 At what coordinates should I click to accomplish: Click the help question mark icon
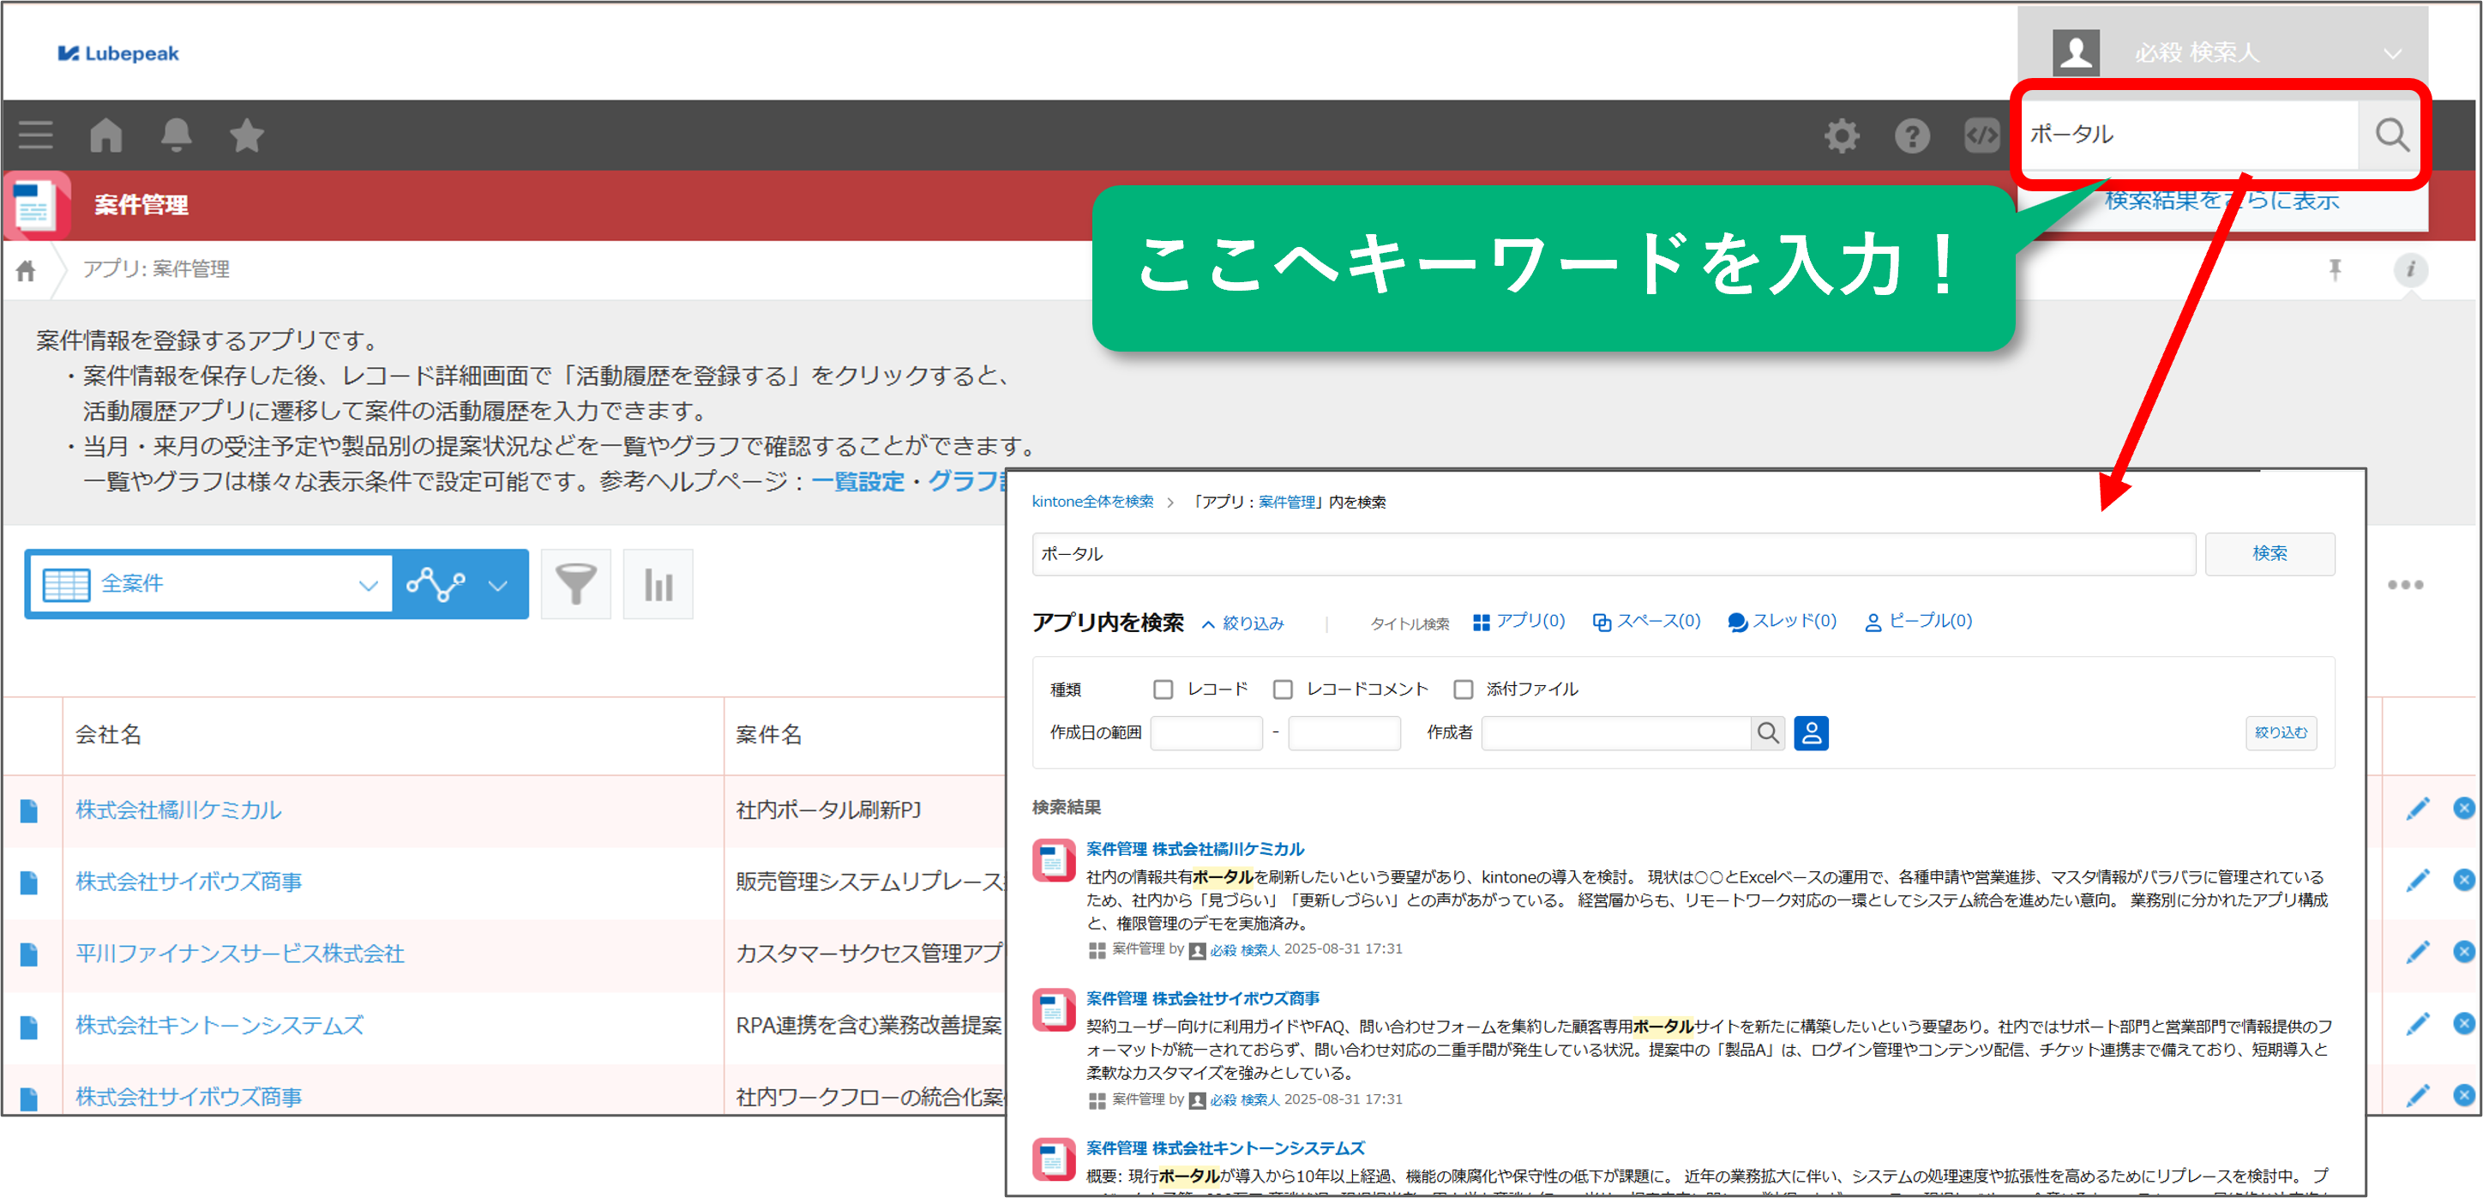pos(1912,135)
